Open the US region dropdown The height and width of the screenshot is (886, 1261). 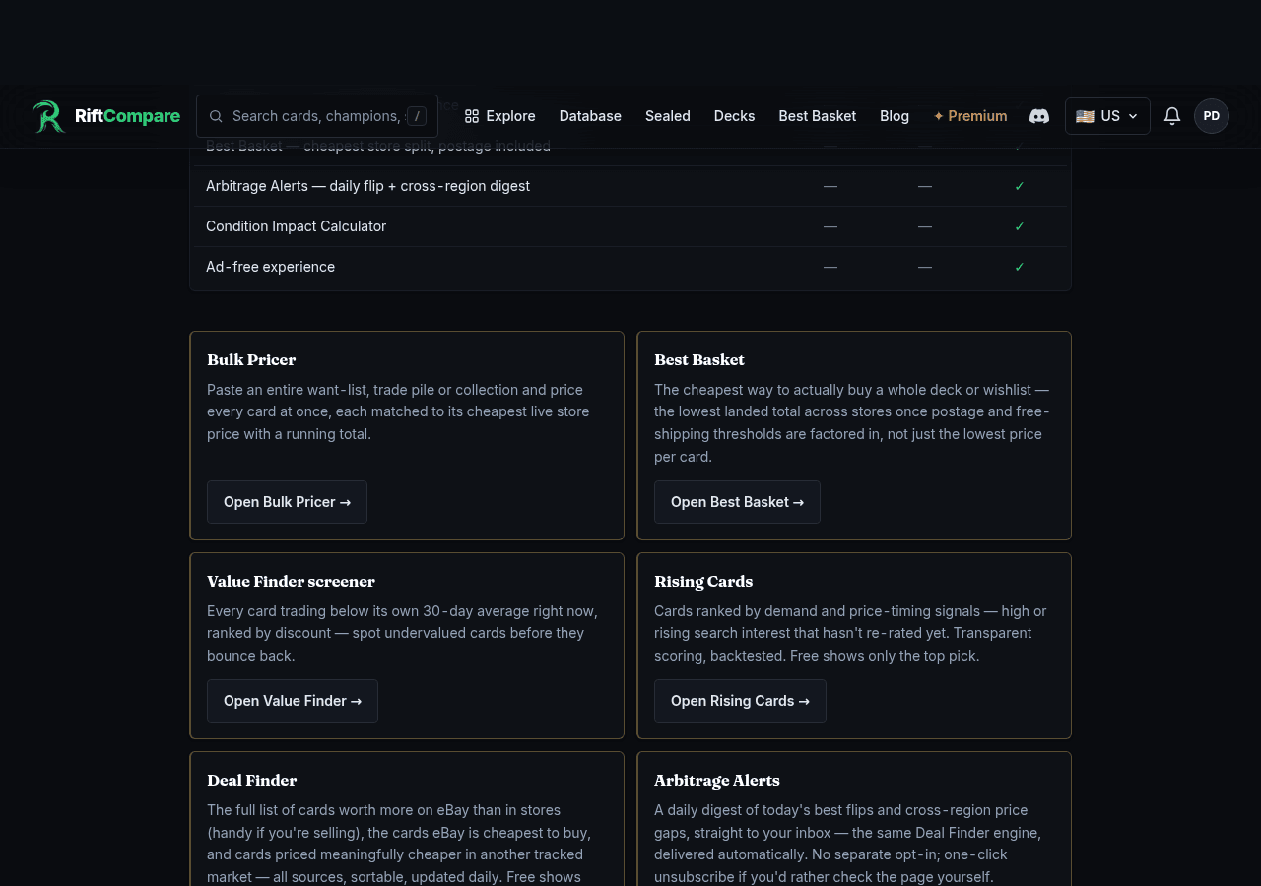[1107, 116]
